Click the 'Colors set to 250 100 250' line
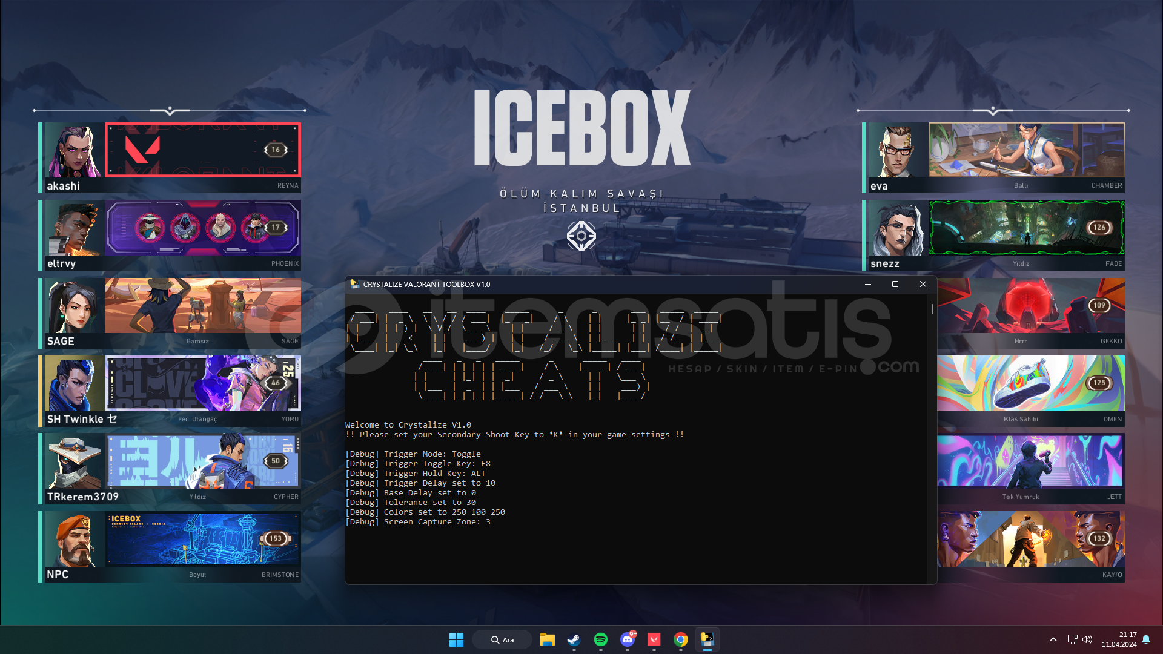This screenshot has width=1163, height=654. click(425, 512)
